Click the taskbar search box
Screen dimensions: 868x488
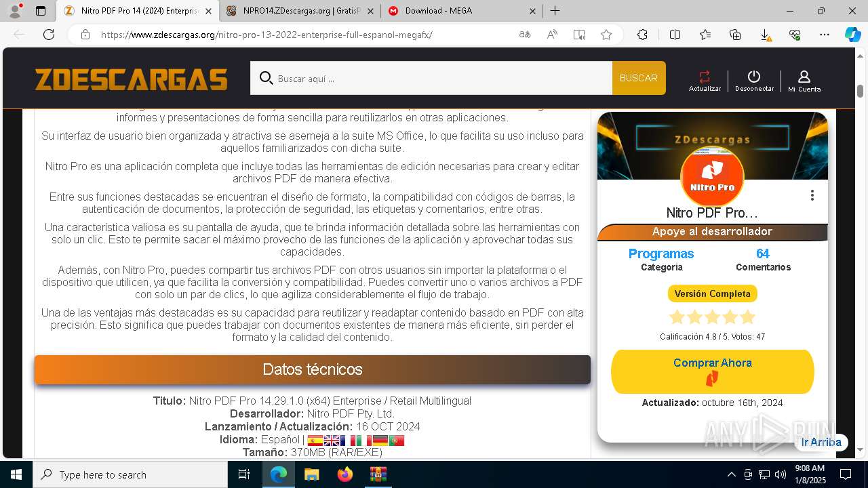click(130, 474)
